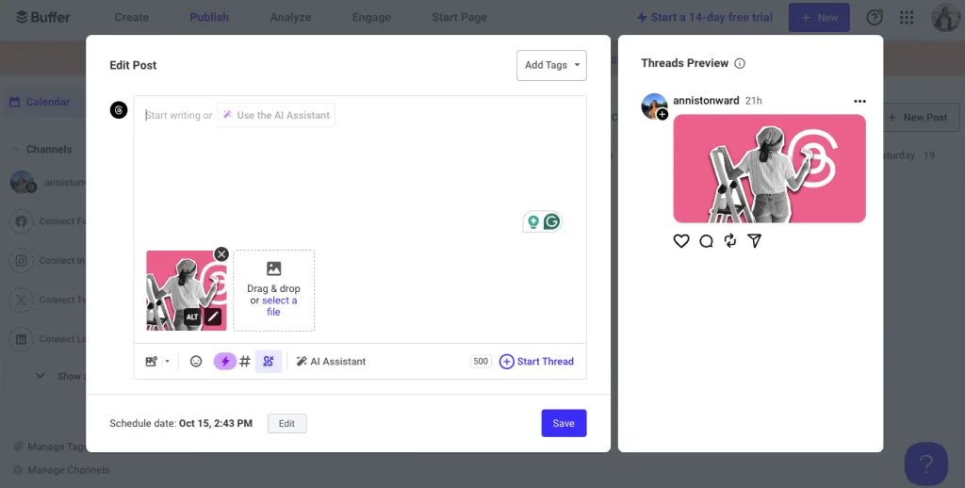This screenshot has height=488, width=965.
Task: Click the Threads channel icon beside composer
Action: point(119,110)
